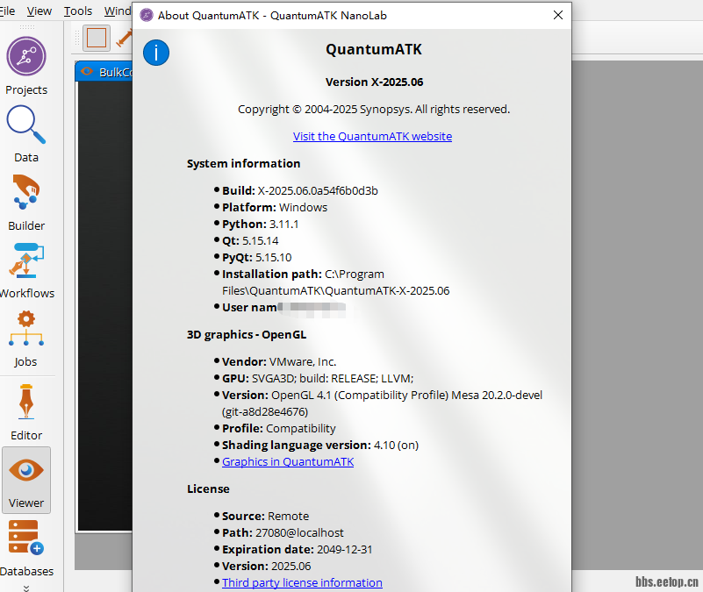703x592 pixels.
Task: Click the square selection tool in toolbar
Action: [97, 38]
